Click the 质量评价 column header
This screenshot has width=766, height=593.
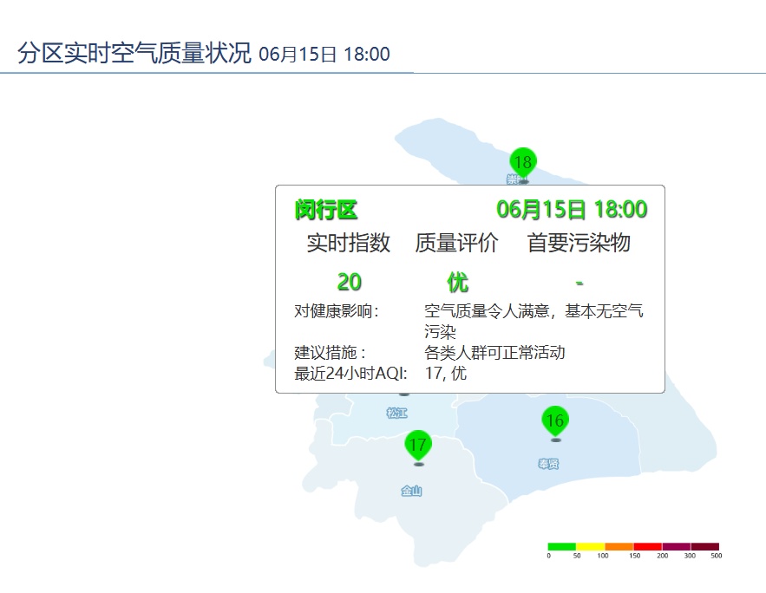coord(457,243)
